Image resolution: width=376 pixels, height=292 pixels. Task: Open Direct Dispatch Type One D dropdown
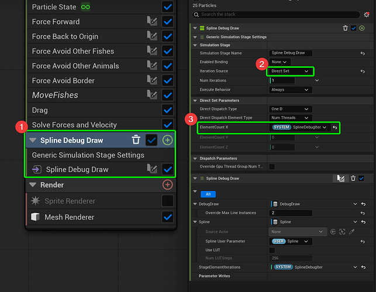pyautogui.click(x=291, y=109)
